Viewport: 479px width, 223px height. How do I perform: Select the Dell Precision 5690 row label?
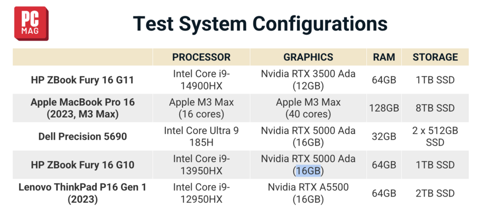coord(82,136)
